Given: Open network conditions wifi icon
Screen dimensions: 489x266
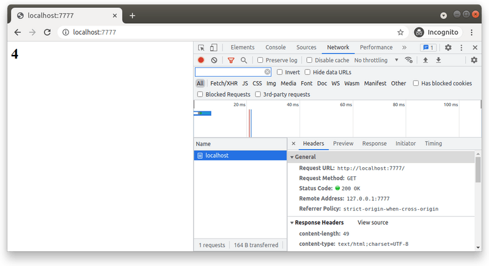Looking at the screenshot, I should (408, 60).
